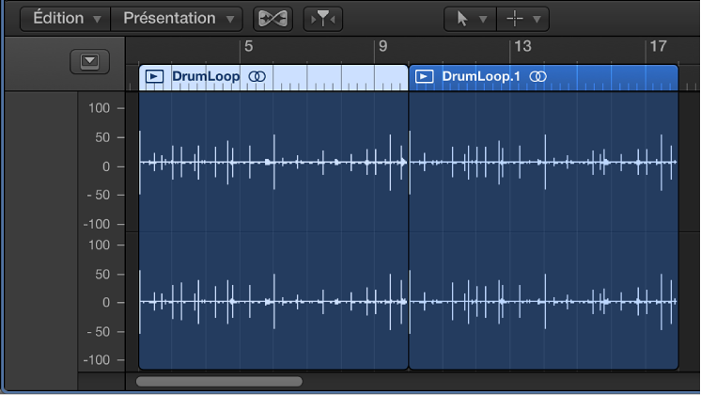The width and height of the screenshot is (701, 395).
Task: Click bar 17 in the ruler
Action: coord(658,46)
